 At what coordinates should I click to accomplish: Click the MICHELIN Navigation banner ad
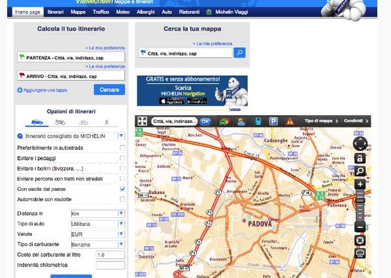(x=192, y=91)
